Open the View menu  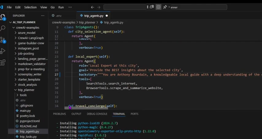(x=44, y=7)
